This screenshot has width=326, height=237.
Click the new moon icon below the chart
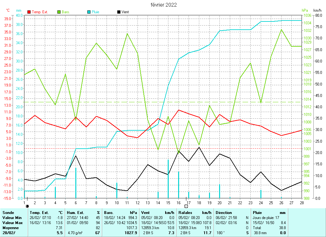point(27,206)
